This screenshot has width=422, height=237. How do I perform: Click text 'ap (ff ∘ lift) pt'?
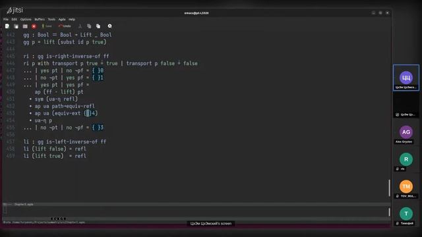point(59,92)
